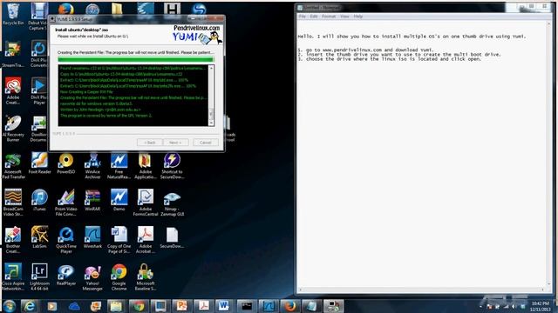Open the Yahoo Messenger desktop shortcut
The image size is (558, 313).
[x=92, y=276]
